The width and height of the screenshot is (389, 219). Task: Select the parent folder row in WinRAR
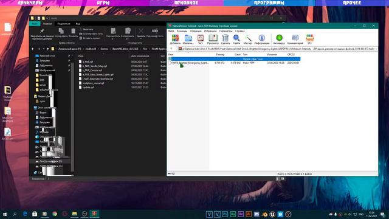pyautogui.click(x=234, y=59)
